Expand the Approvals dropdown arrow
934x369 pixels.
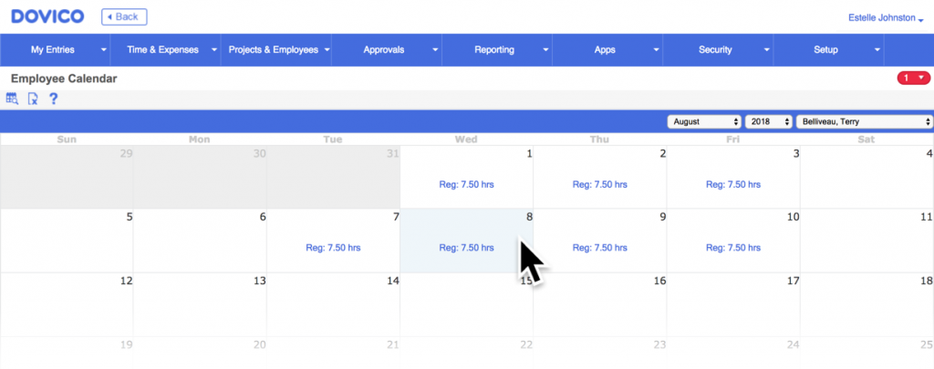coord(435,51)
